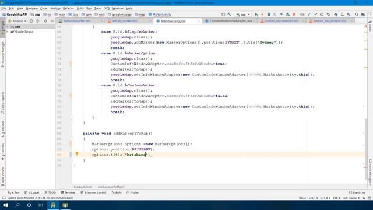Stop the app with the red square icon
This screenshot has height=210, width=373.
pyautogui.click(x=294, y=15)
